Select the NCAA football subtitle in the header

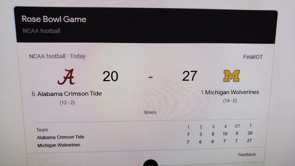click(41, 31)
